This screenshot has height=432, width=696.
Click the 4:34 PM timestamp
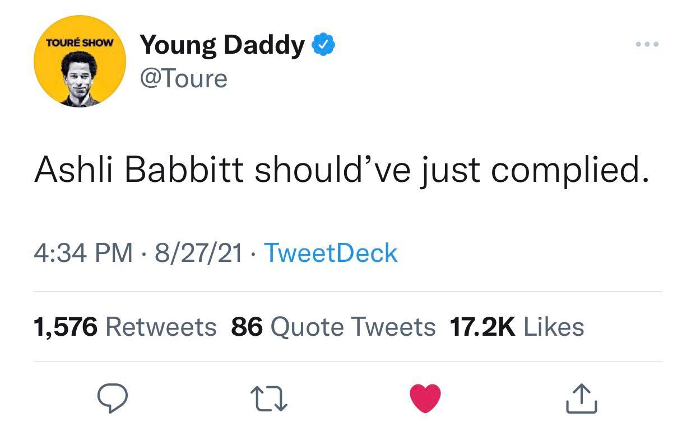pyautogui.click(x=83, y=253)
